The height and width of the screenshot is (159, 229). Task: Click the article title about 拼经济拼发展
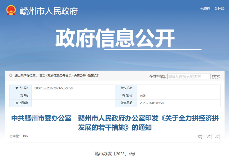115,123
